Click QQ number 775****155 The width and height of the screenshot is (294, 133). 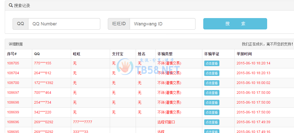(x=42, y=63)
